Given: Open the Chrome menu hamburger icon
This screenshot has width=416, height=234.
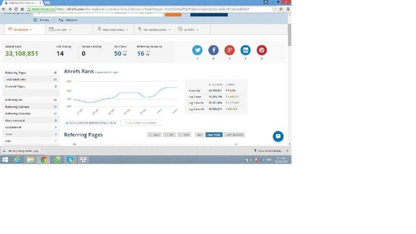Looking at the screenshot, I should (288, 9).
